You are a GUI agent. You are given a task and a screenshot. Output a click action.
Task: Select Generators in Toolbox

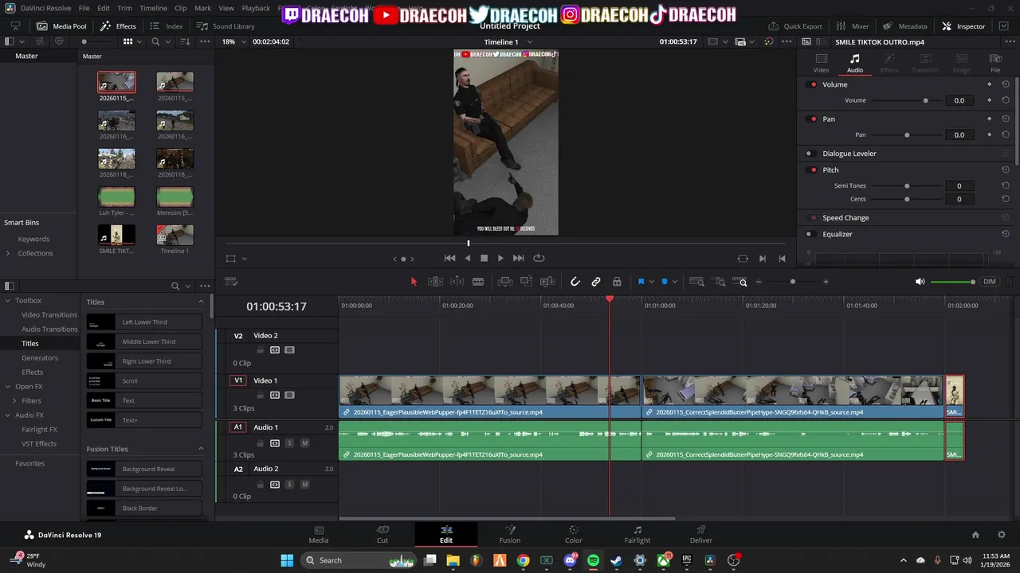tap(40, 358)
